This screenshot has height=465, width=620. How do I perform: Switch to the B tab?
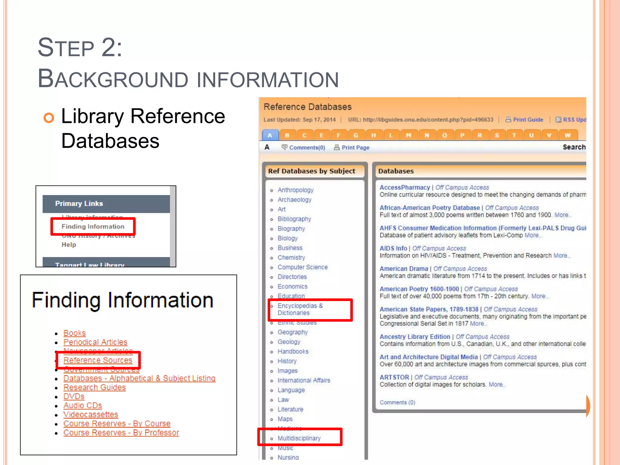(287, 135)
